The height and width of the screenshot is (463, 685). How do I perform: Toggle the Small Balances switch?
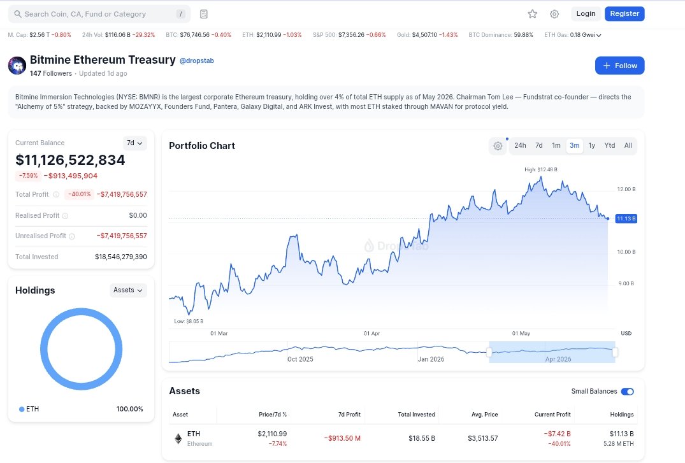[x=628, y=392]
